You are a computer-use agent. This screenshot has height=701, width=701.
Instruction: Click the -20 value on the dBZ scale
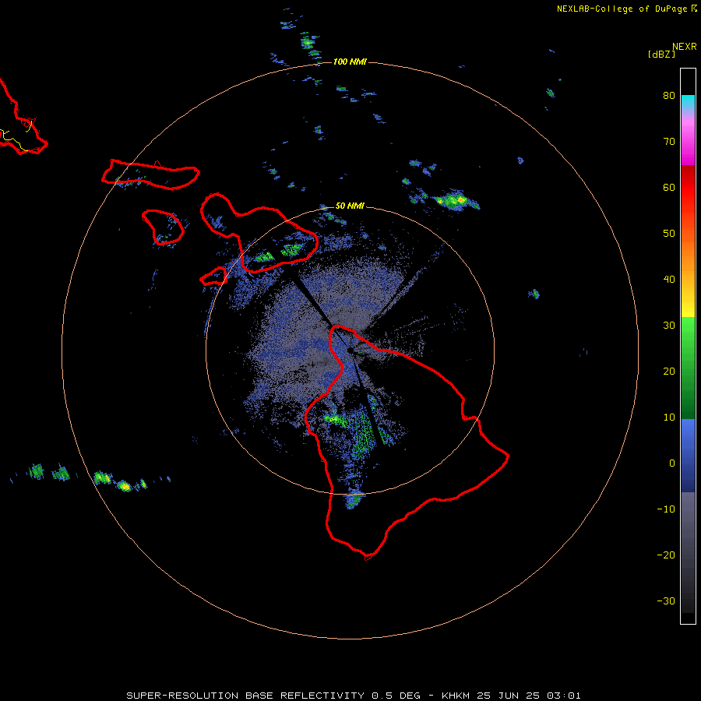coord(666,555)
